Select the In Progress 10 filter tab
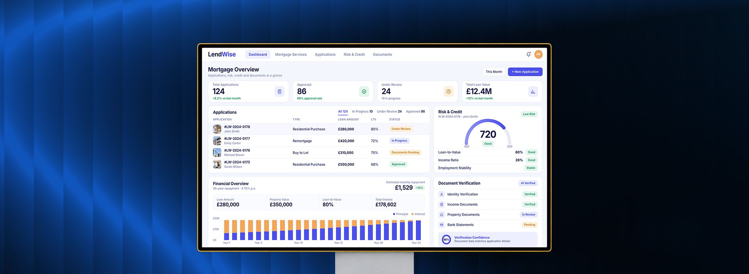The image size is (749, 274). pyautogui.click(x=362, y=111)
